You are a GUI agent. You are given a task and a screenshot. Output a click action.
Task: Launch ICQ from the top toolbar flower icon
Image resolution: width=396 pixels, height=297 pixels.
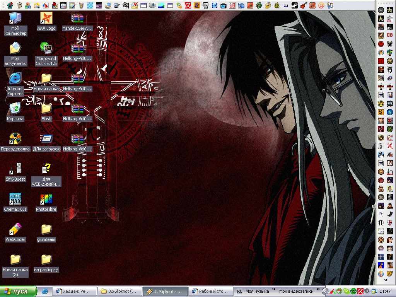click(x=259, y=5)
